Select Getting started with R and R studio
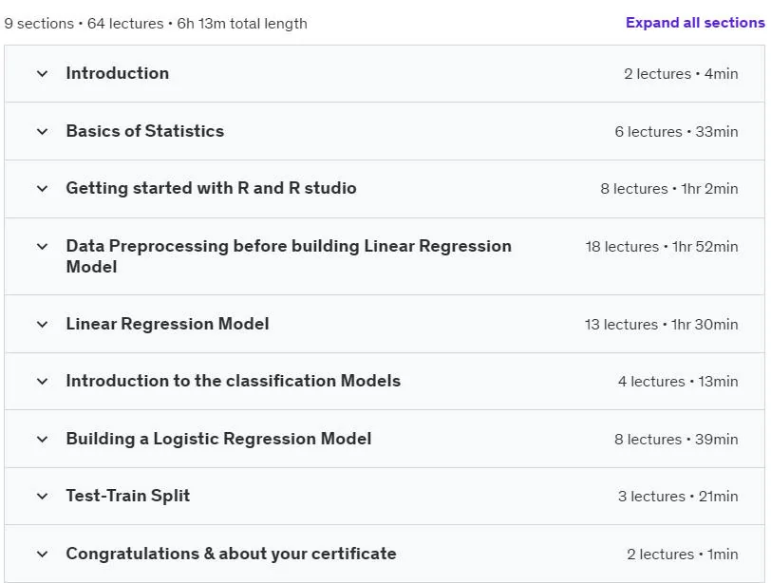 212,188
